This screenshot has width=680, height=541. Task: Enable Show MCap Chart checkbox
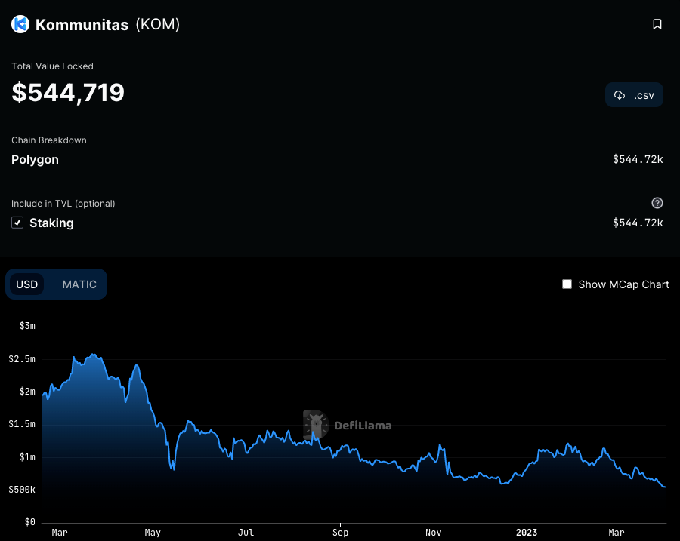tap(567, 284)
